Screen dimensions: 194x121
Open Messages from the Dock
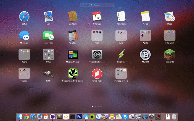tap(85, 117)
